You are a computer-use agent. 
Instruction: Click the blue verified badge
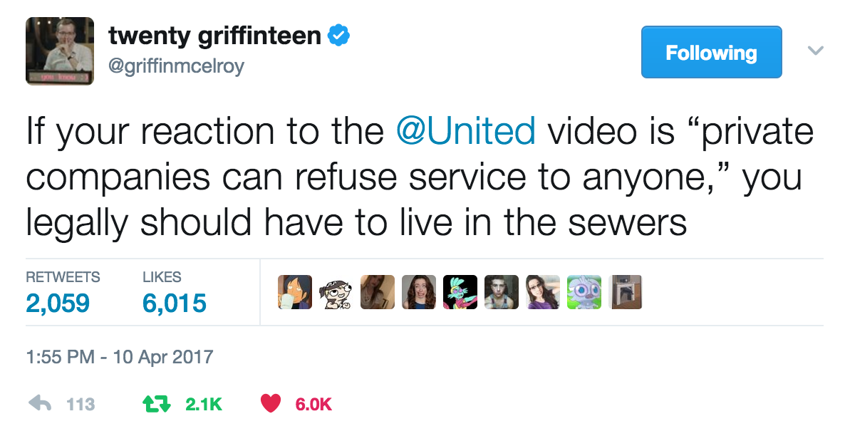pyautogui.click(x=340, y=36)
